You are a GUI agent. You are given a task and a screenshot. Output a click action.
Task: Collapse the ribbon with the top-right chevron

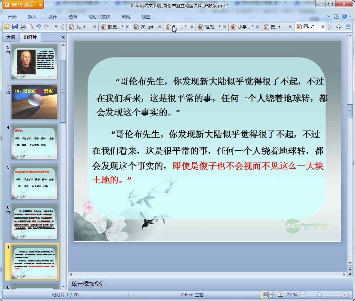click(329, 16)
